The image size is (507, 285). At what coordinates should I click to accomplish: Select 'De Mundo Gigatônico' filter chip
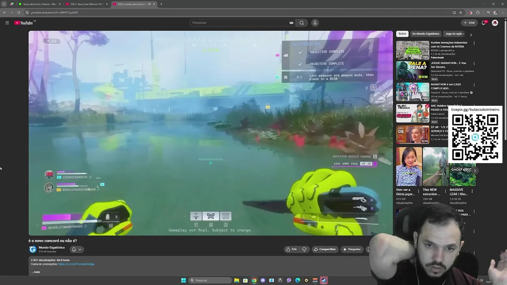(x=425, y=34)
